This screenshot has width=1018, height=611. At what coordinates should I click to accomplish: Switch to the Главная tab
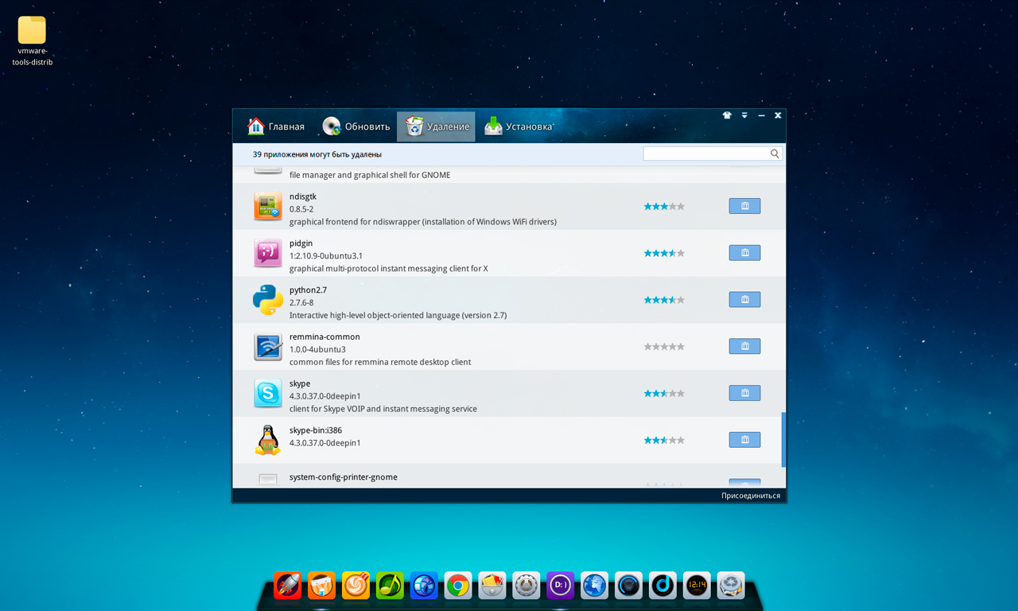pos(276,126)
